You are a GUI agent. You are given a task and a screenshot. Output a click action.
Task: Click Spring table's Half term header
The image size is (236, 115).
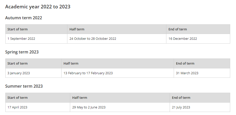[x=117, y=64]
